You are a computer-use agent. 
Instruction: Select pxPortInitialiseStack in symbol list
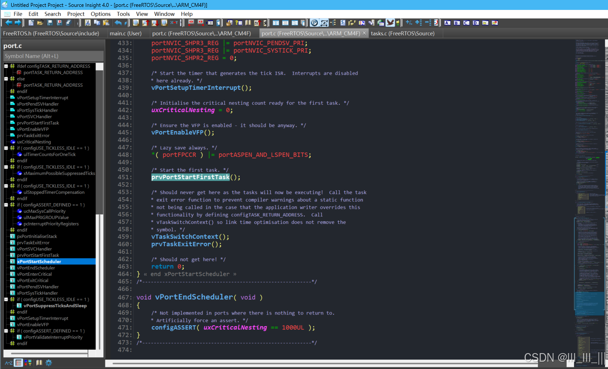coord(37,236)
